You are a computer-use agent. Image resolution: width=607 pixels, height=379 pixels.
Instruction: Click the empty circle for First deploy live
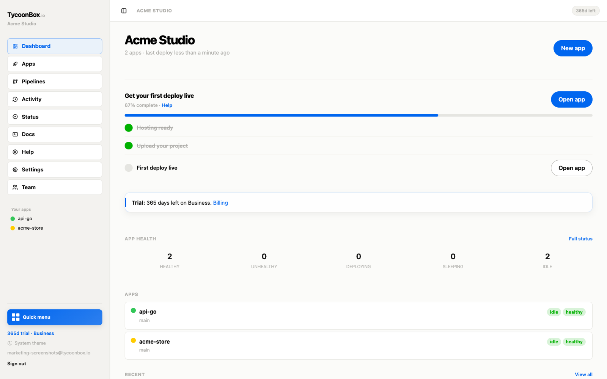click(129, 168)
